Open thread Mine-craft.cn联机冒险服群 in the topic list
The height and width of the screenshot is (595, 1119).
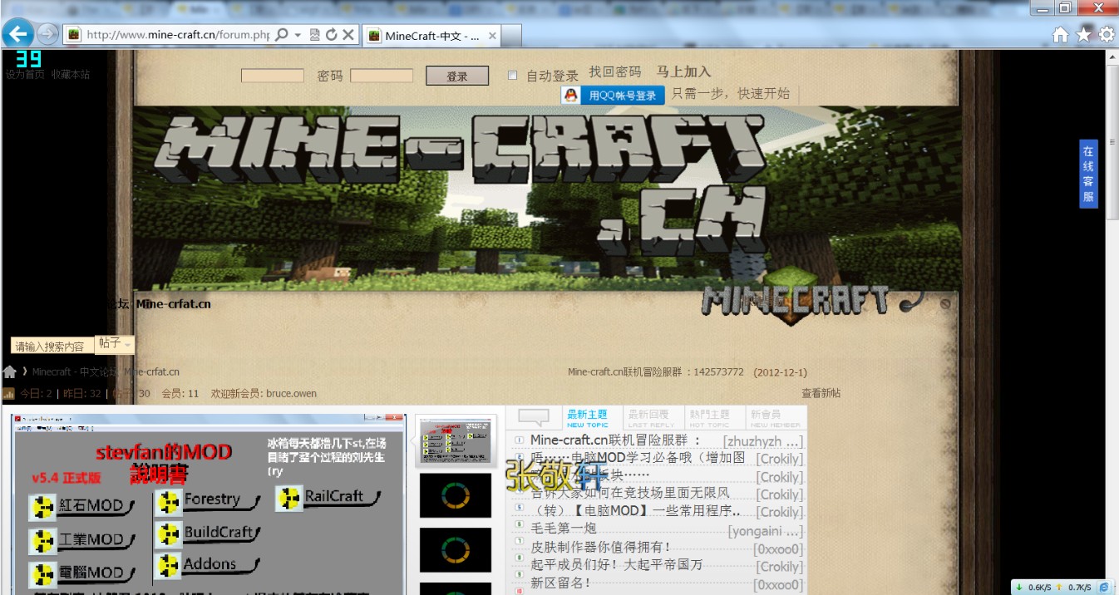616,440
